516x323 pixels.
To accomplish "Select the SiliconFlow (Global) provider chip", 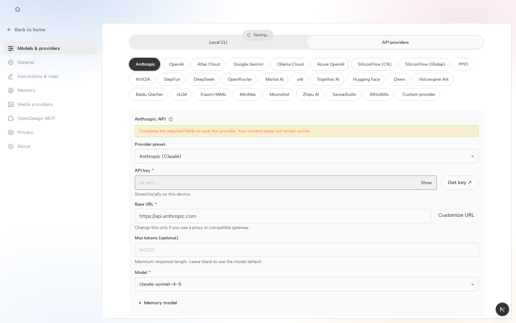I will 424,64.
